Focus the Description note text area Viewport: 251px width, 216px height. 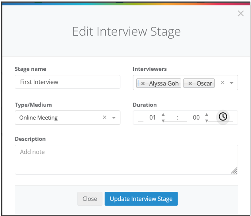[x=126, y=160]
